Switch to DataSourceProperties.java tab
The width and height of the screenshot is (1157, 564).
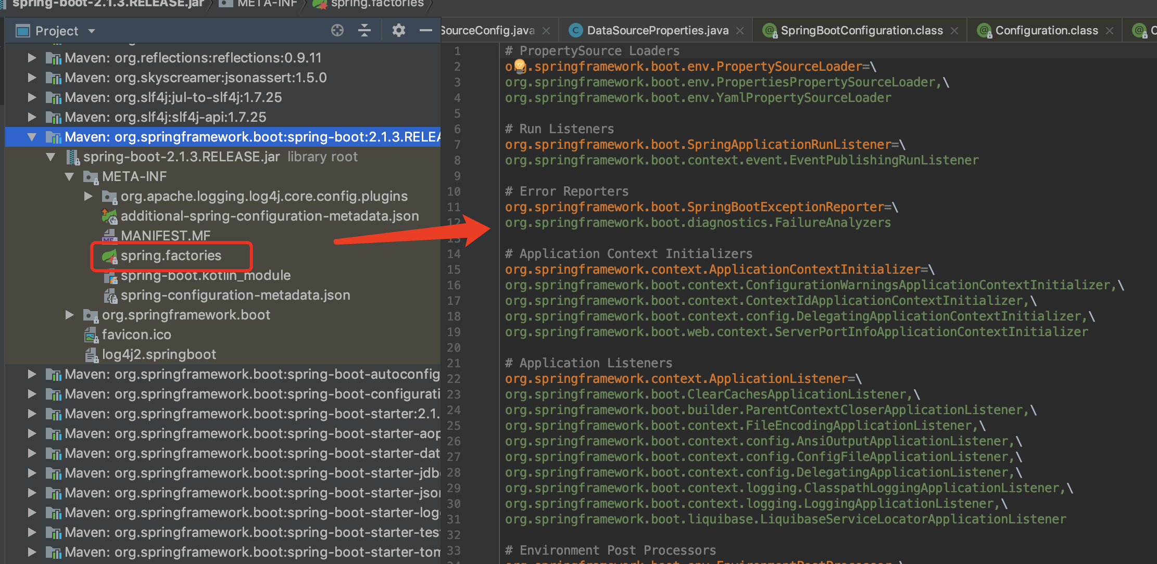pos(658,31)
